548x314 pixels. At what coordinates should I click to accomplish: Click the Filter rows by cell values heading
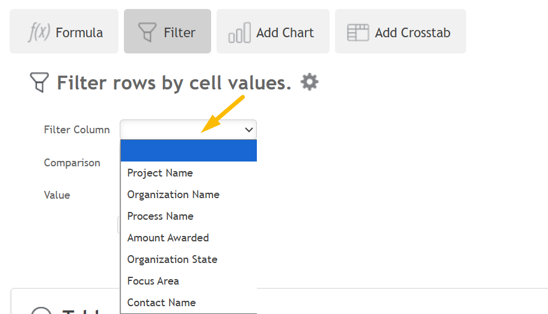174,83
